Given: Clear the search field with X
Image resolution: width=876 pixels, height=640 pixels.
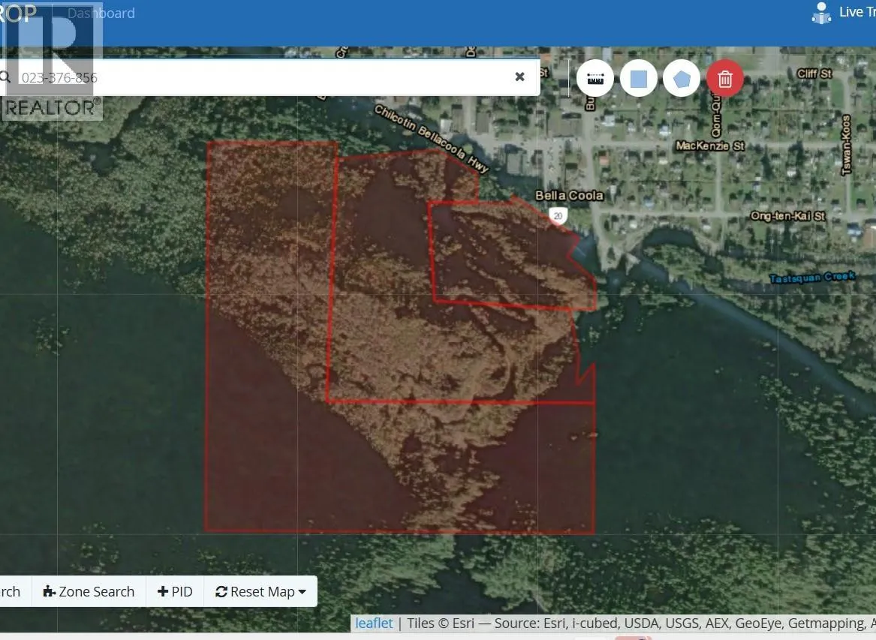Looking at the screenshot, I should click(x=519, y=77).
